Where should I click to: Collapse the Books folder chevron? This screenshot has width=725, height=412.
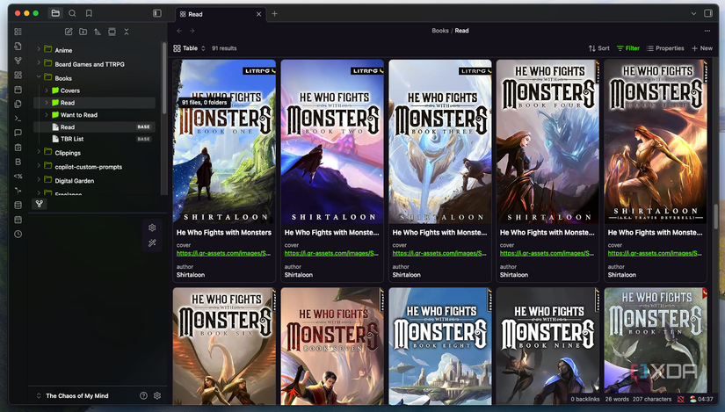pyautogui.click(x=39, y=76)
